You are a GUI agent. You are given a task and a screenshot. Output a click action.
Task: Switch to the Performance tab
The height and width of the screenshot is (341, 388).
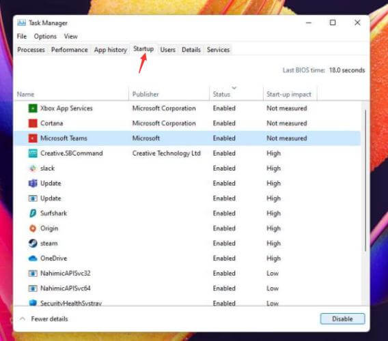(x=70, y=50)
